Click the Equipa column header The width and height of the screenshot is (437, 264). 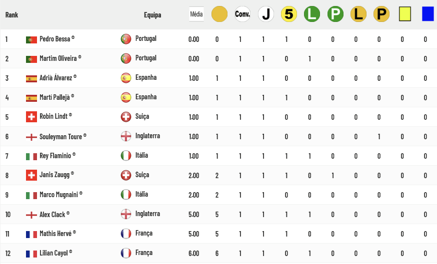152,15
